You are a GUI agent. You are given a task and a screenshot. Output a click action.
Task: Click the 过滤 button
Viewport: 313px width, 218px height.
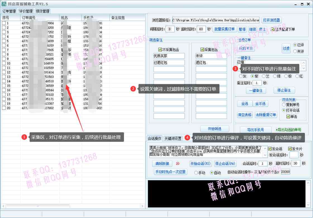pyautogui.click(x=286, y=48)
